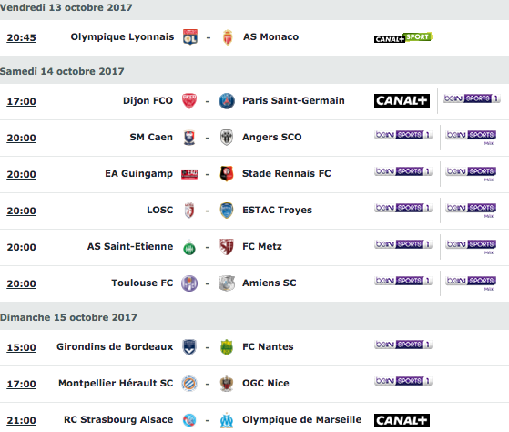The image size is (509, 432).
Task: Select the Toulouse FC team name
Action: (142, 283)
